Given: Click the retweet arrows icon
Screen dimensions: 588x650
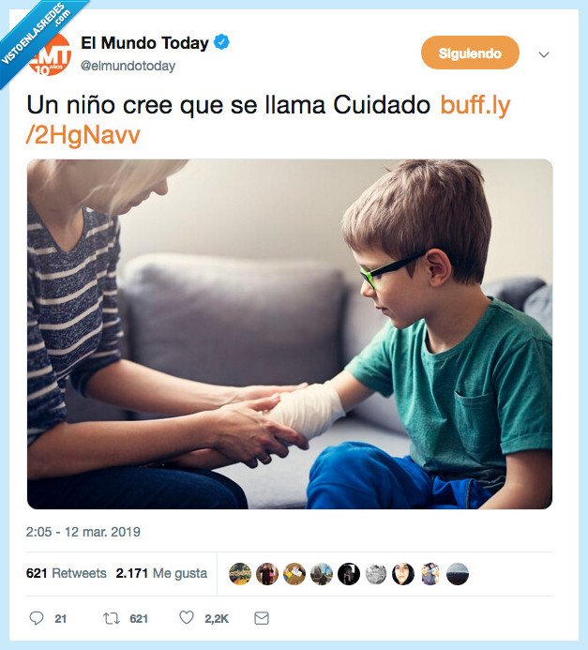Looking at the screenshot, I should (x=112, y=618).
